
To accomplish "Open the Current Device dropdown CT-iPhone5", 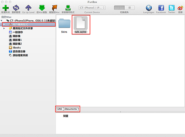I will 92,8.
